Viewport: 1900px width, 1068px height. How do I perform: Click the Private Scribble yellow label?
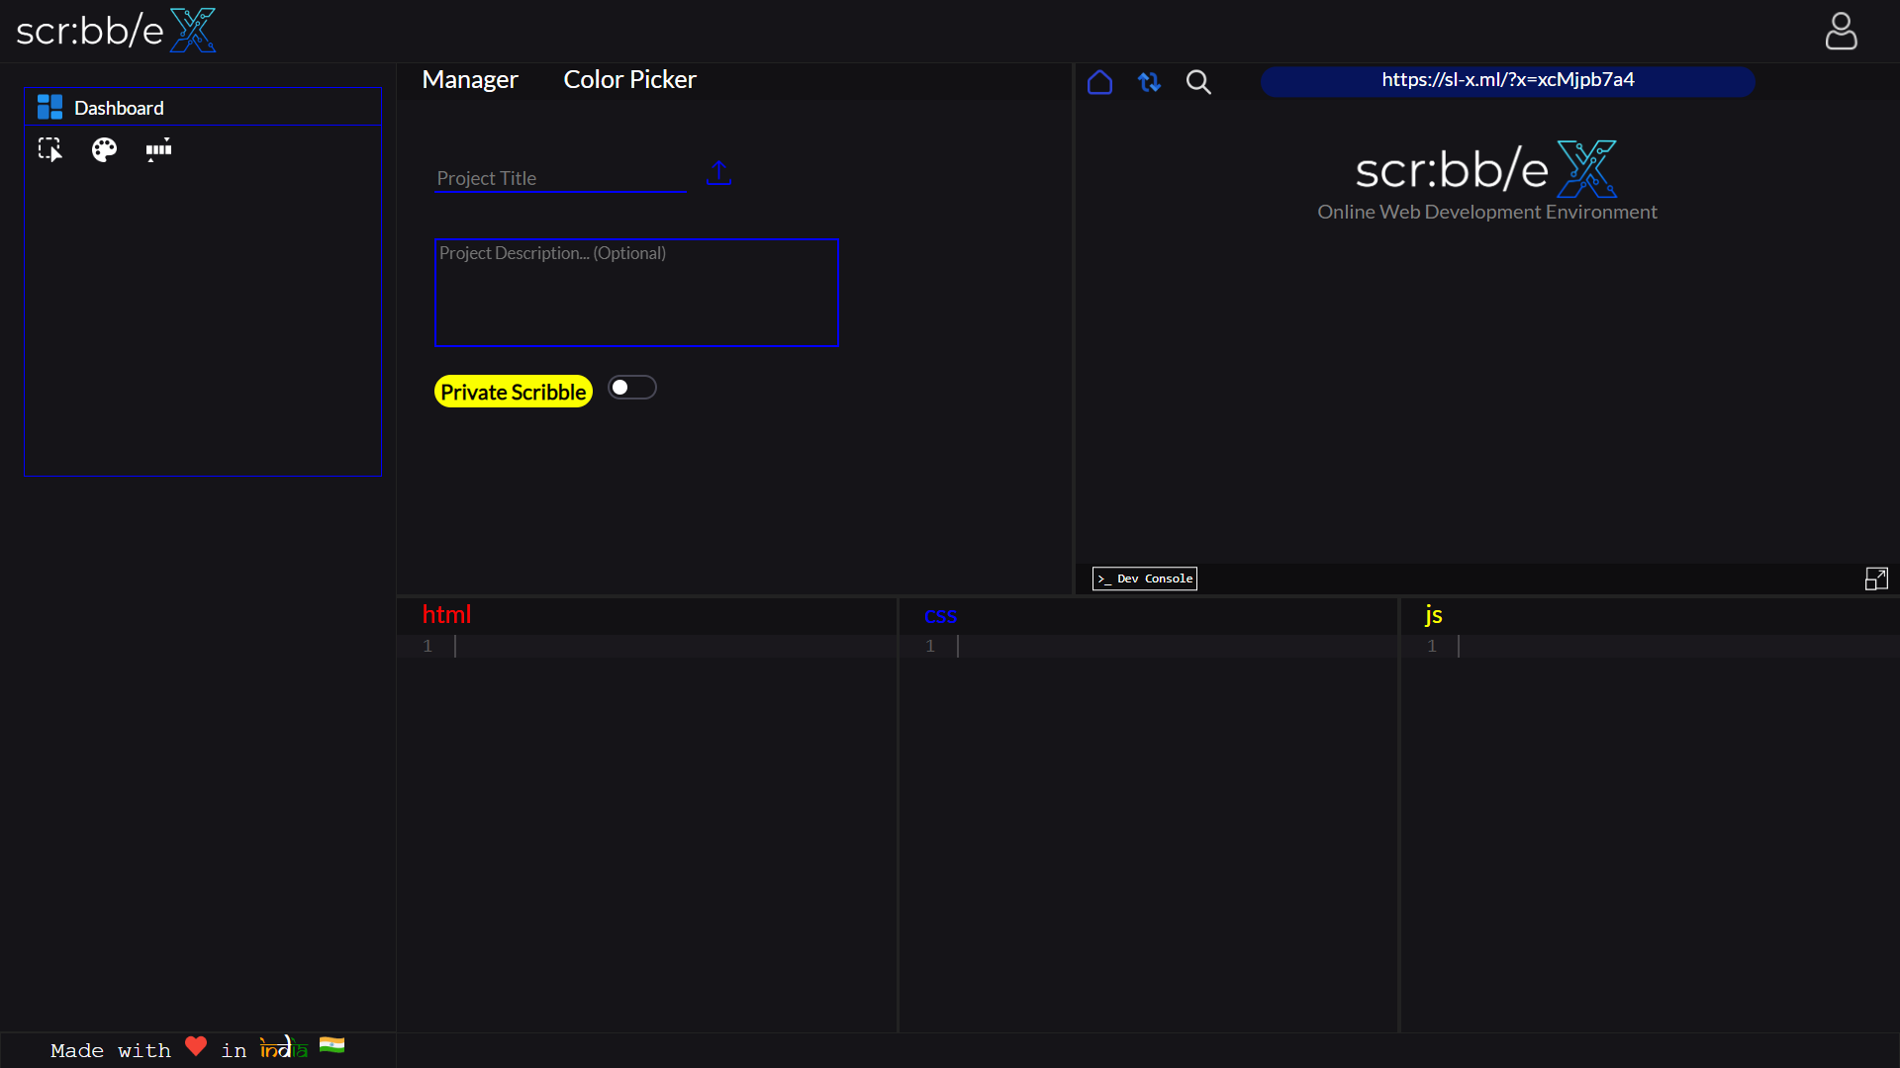point(513,392)
